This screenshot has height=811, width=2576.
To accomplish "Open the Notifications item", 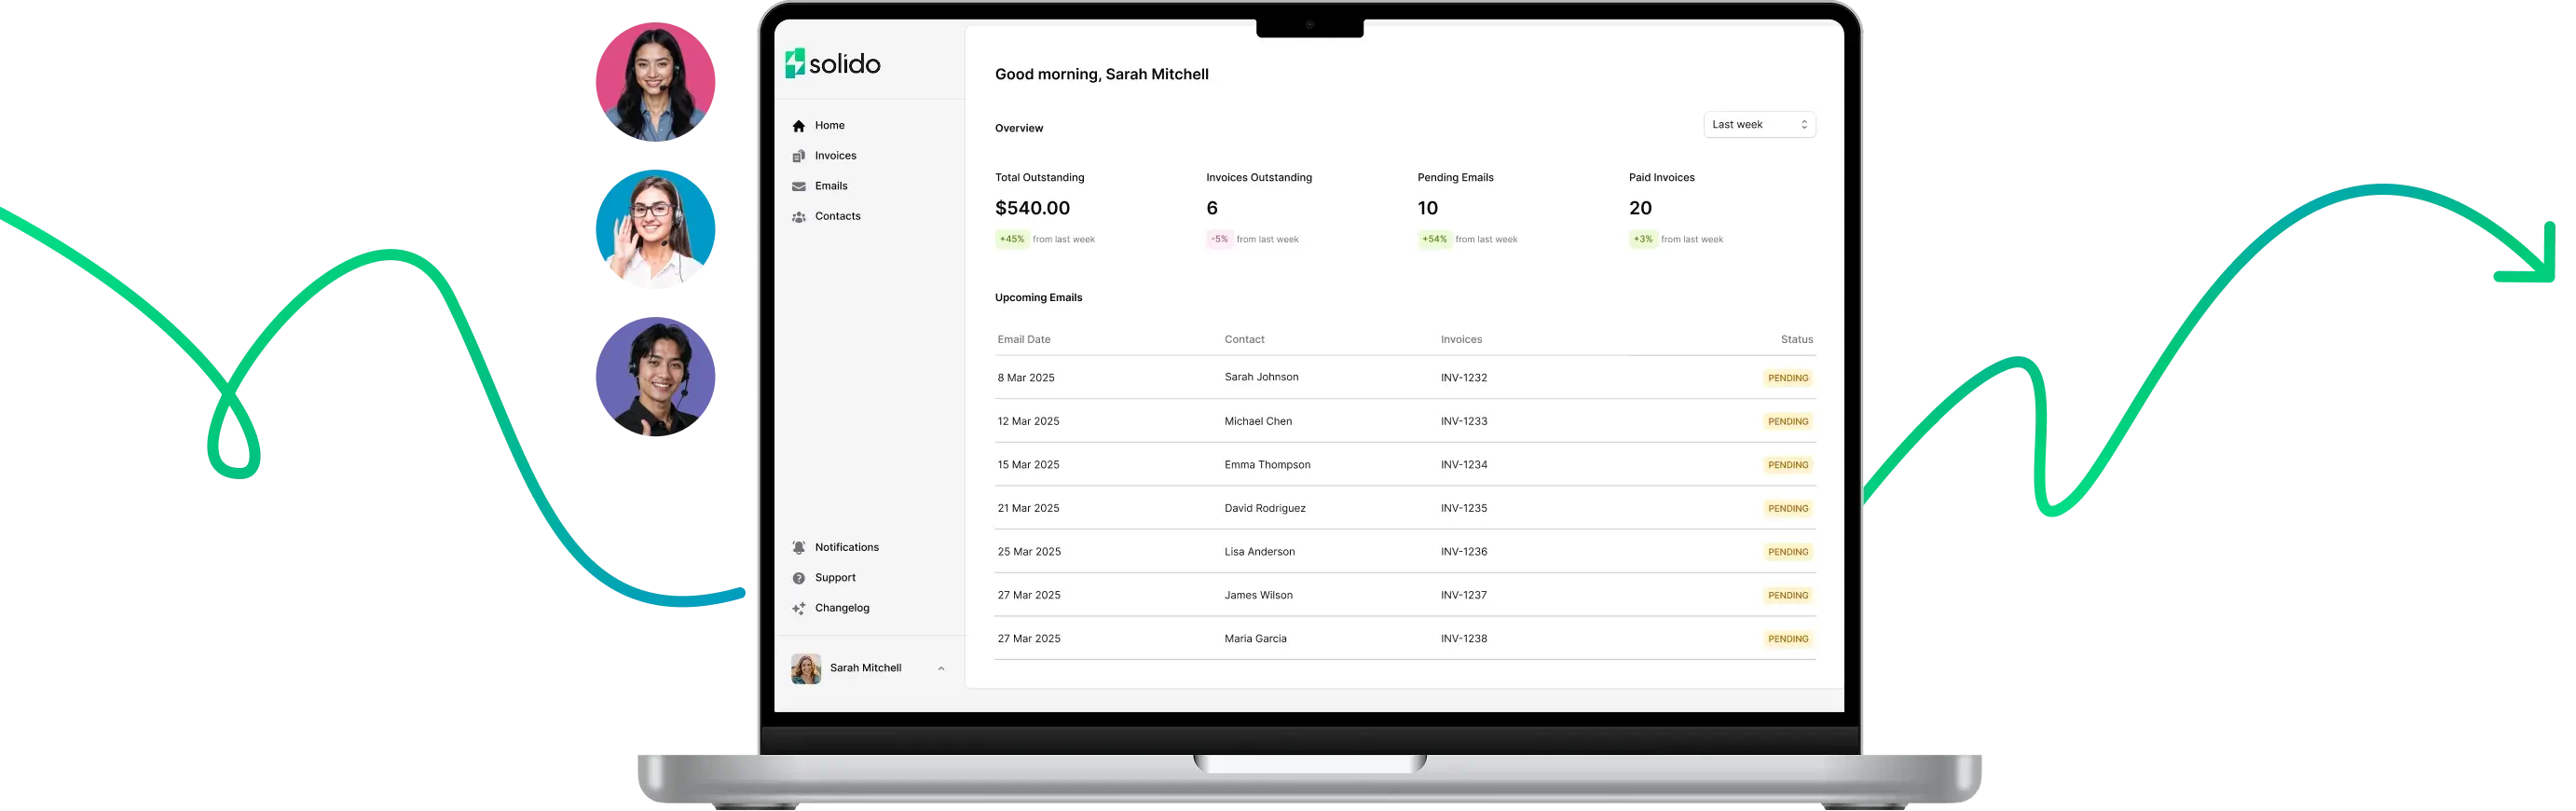I will [846, 547].
